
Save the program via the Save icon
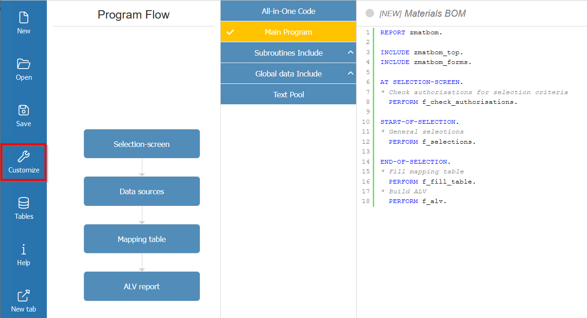point(23,115)
